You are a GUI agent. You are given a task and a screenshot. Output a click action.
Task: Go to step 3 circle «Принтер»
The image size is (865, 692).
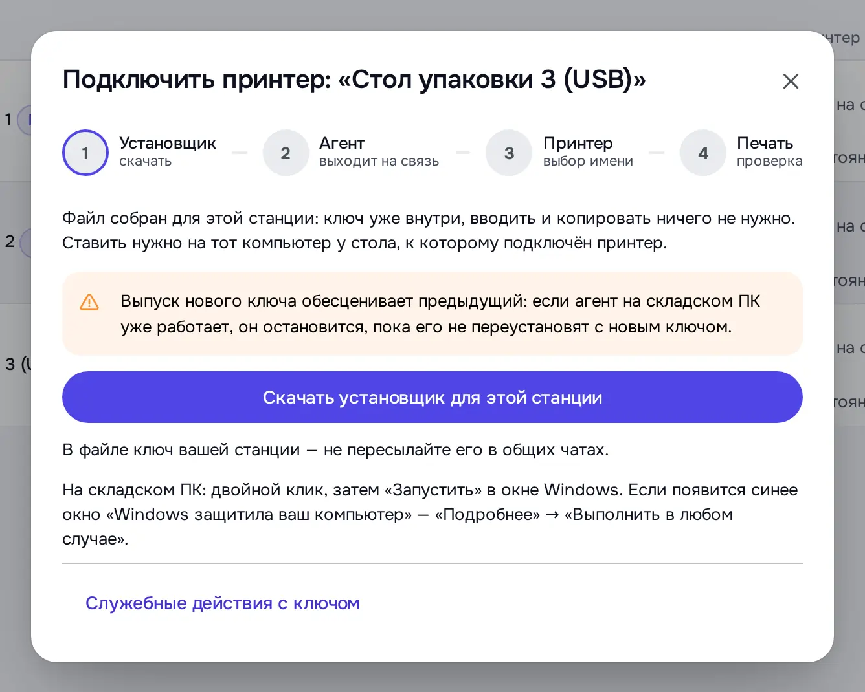(509, 153)
